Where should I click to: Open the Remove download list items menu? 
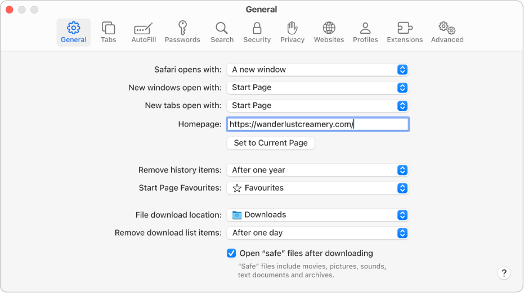coord(317,233)
